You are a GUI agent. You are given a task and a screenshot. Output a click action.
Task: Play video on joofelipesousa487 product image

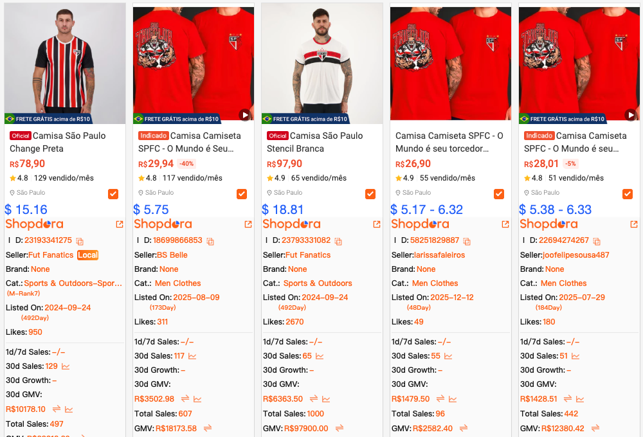tap(631, 115)
